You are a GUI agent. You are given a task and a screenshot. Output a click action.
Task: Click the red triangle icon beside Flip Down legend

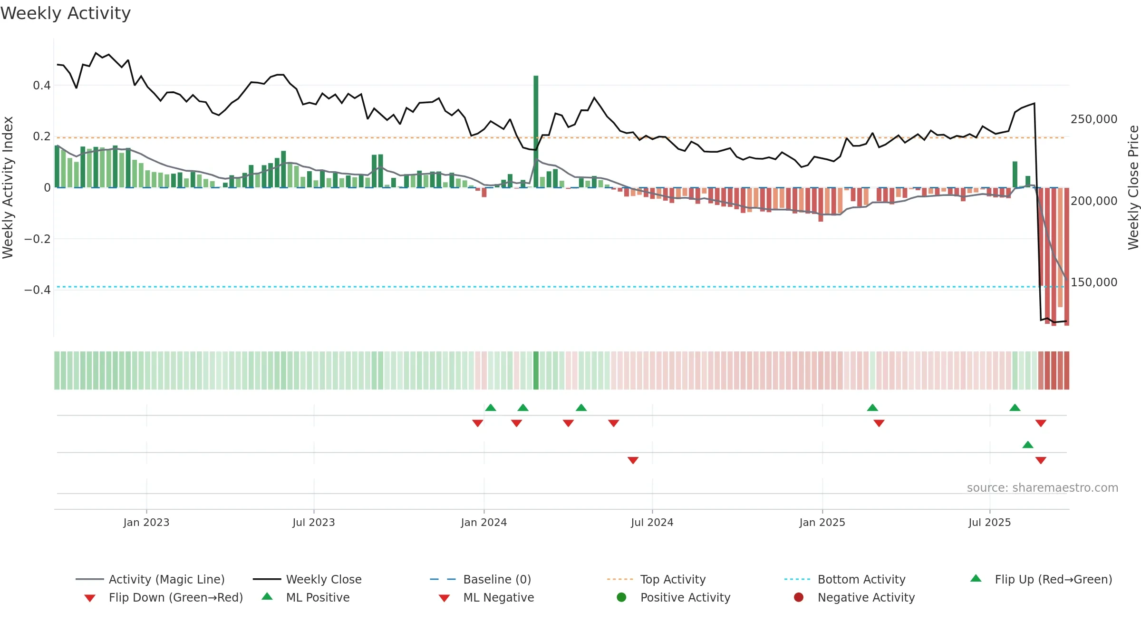tap(89, 598)
